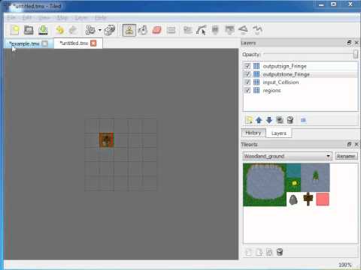Image resolution: width=361 pixels, height=270 pixels.
Task: Select the Insert Polyline tool
Action: 257,30
